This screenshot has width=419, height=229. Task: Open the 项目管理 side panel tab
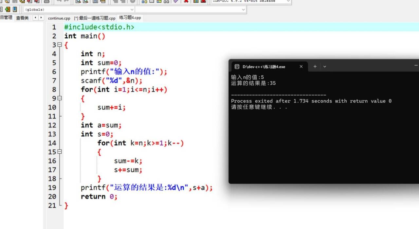coord(6,18)
